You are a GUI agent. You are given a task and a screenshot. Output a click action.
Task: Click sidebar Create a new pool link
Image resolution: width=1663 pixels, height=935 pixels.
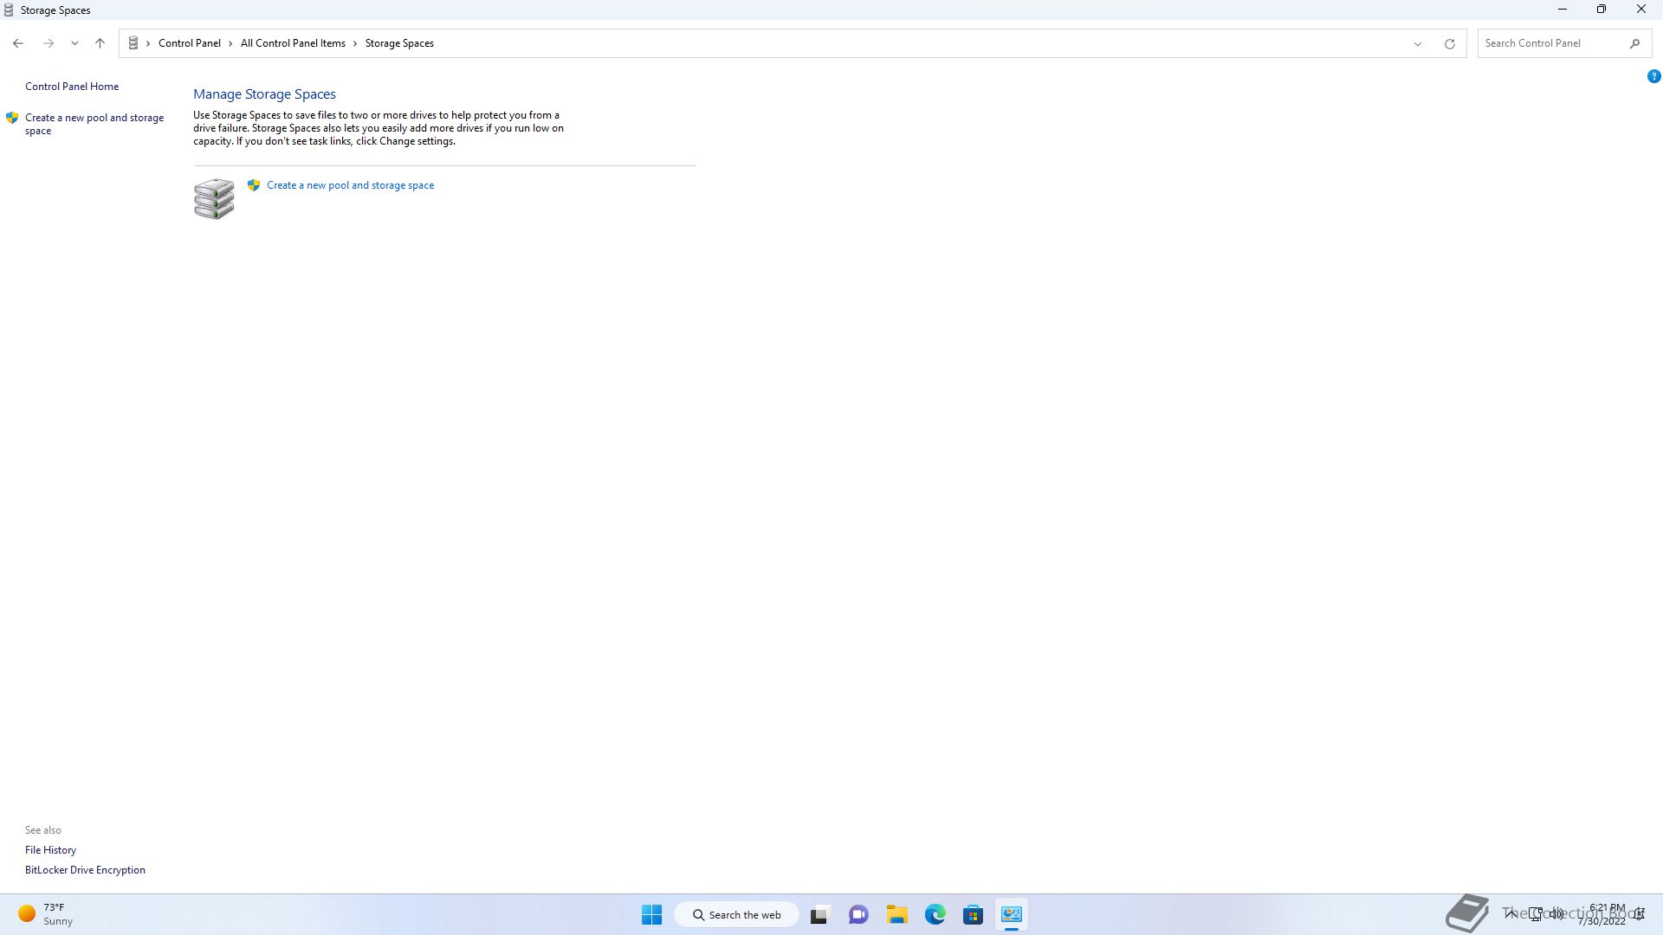tap(94, 124)
